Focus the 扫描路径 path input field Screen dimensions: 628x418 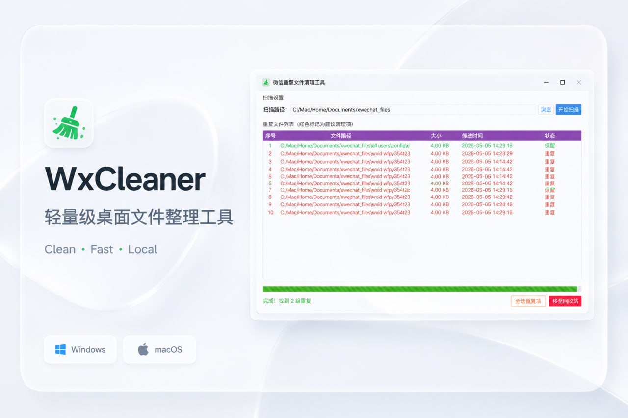click(x=413, y=110)
